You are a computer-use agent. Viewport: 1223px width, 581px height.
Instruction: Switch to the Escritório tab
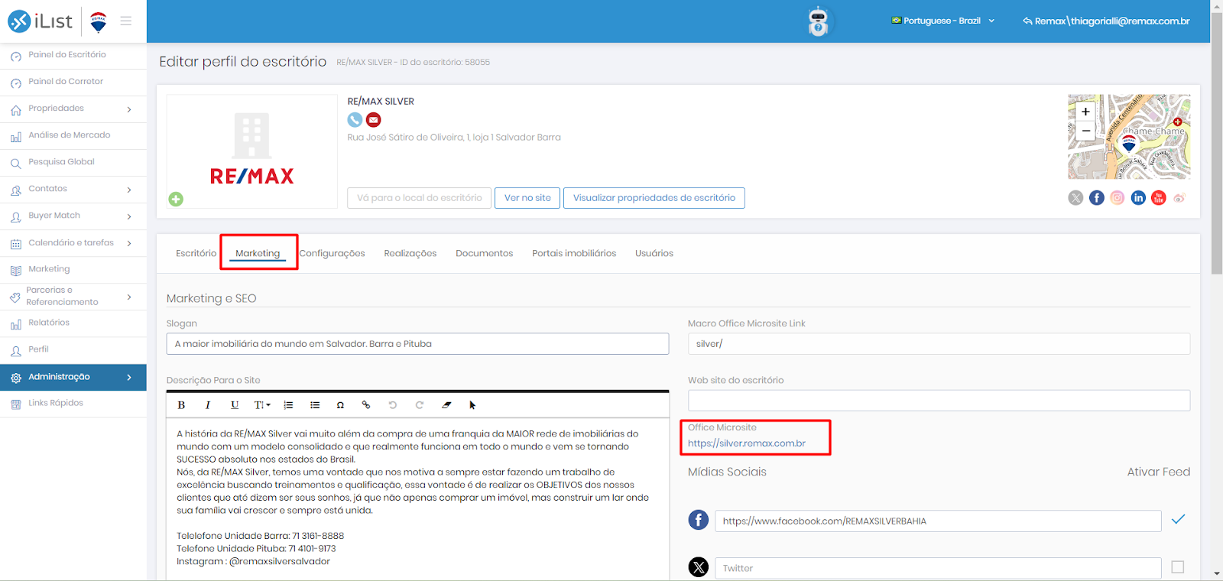tap(196, 253)
